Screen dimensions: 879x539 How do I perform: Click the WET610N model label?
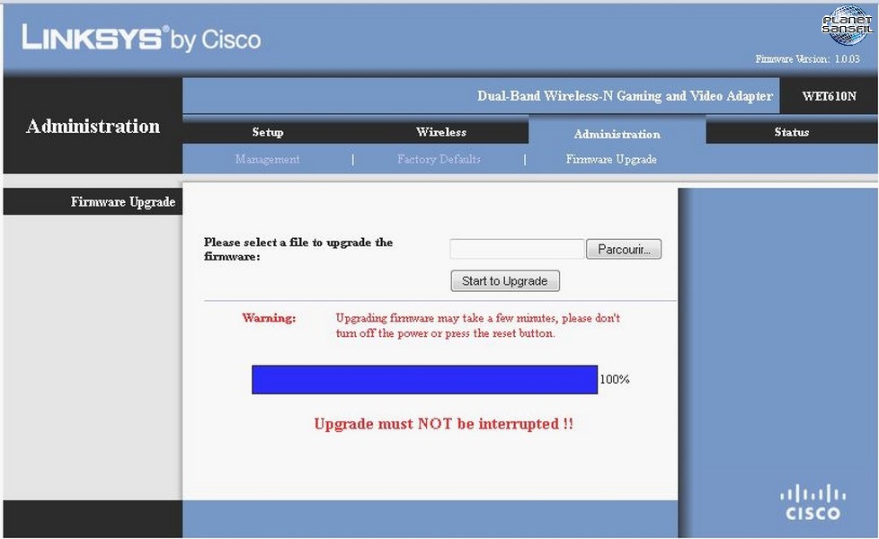point(829,96)
